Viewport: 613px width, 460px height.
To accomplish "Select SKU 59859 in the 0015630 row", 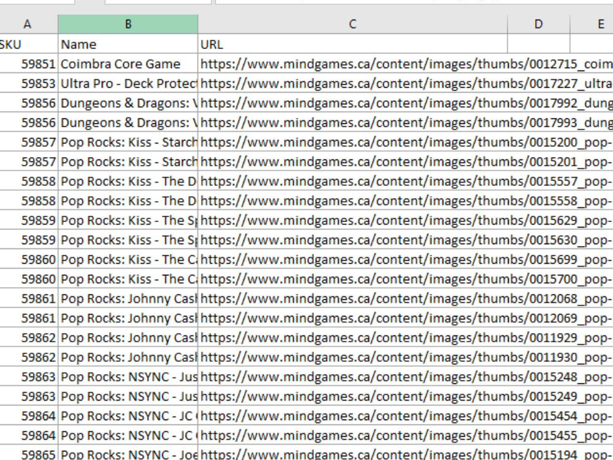I will (28, 240).
